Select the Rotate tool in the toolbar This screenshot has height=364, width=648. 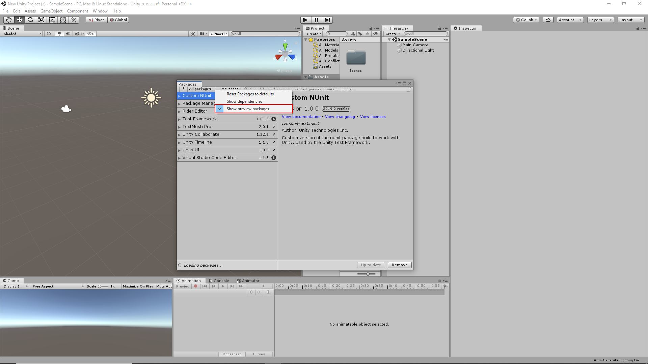coord(30,20)
